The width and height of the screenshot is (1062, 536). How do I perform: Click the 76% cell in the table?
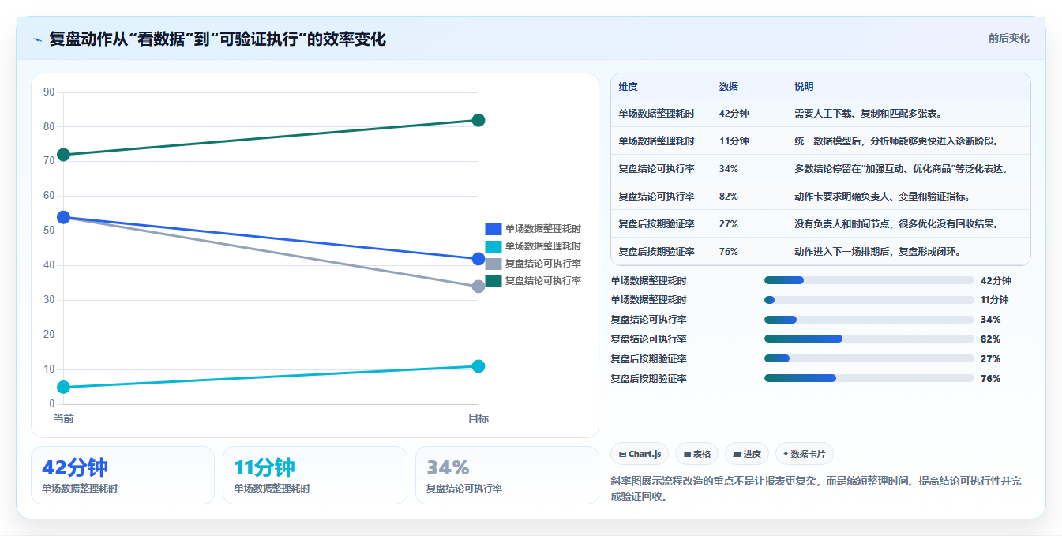(729, 252)
